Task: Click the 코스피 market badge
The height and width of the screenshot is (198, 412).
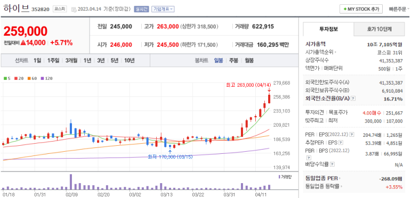Action: coord(60,9)
